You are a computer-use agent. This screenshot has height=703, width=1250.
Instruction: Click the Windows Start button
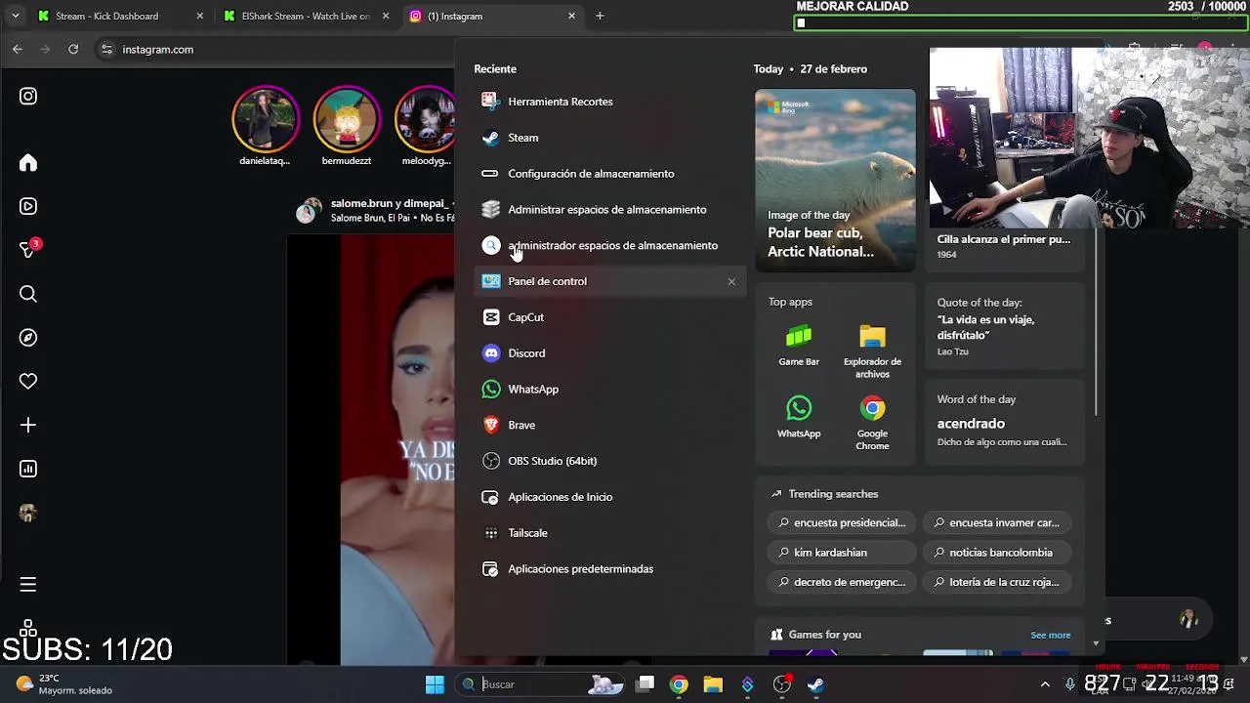click(435, 684)
